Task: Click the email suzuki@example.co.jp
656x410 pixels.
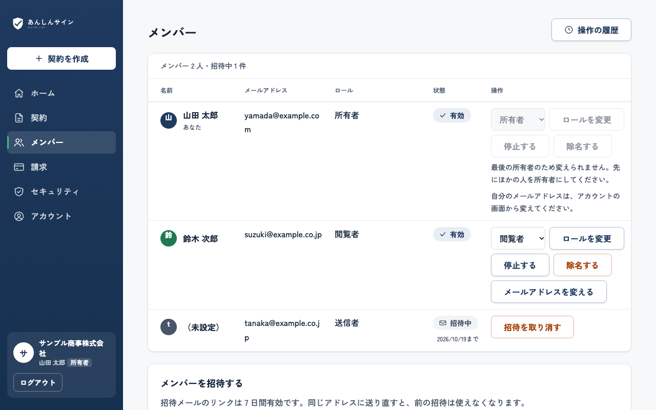Action: [283, 235]
